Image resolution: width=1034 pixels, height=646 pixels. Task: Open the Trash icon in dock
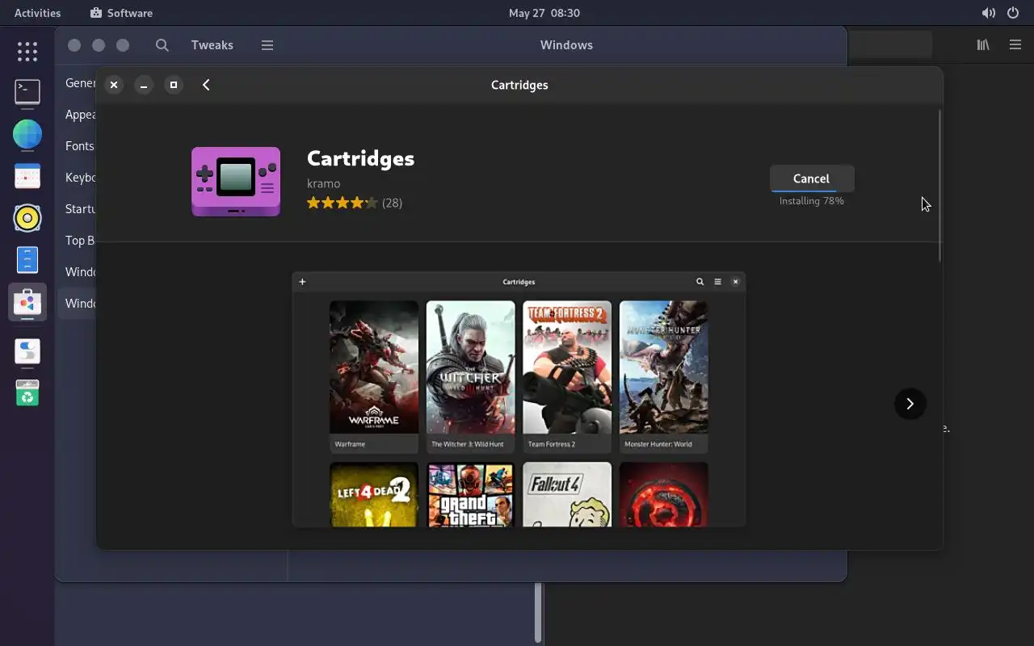click(x=27, y=393)
